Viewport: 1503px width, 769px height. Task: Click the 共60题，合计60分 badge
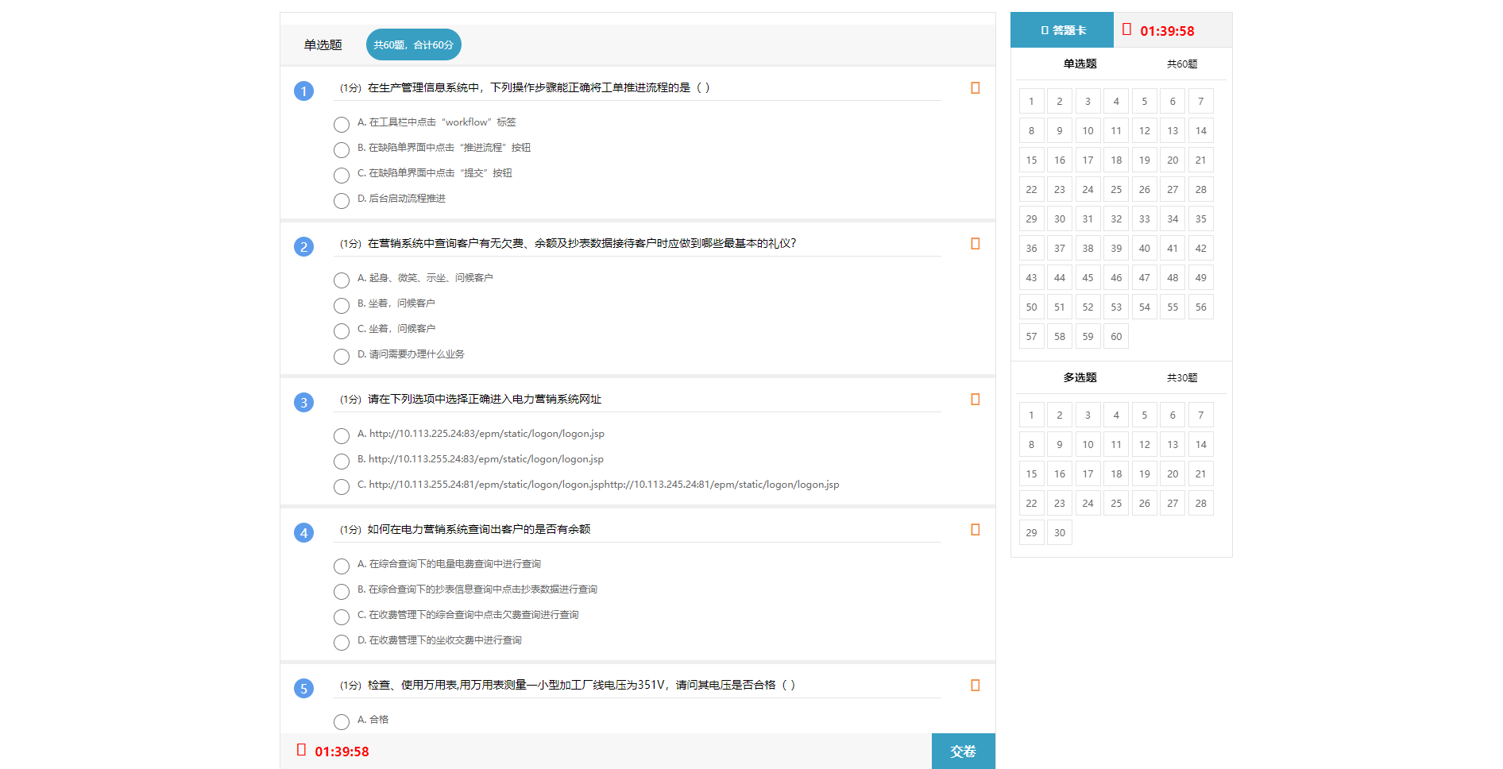tap(414, 44)
